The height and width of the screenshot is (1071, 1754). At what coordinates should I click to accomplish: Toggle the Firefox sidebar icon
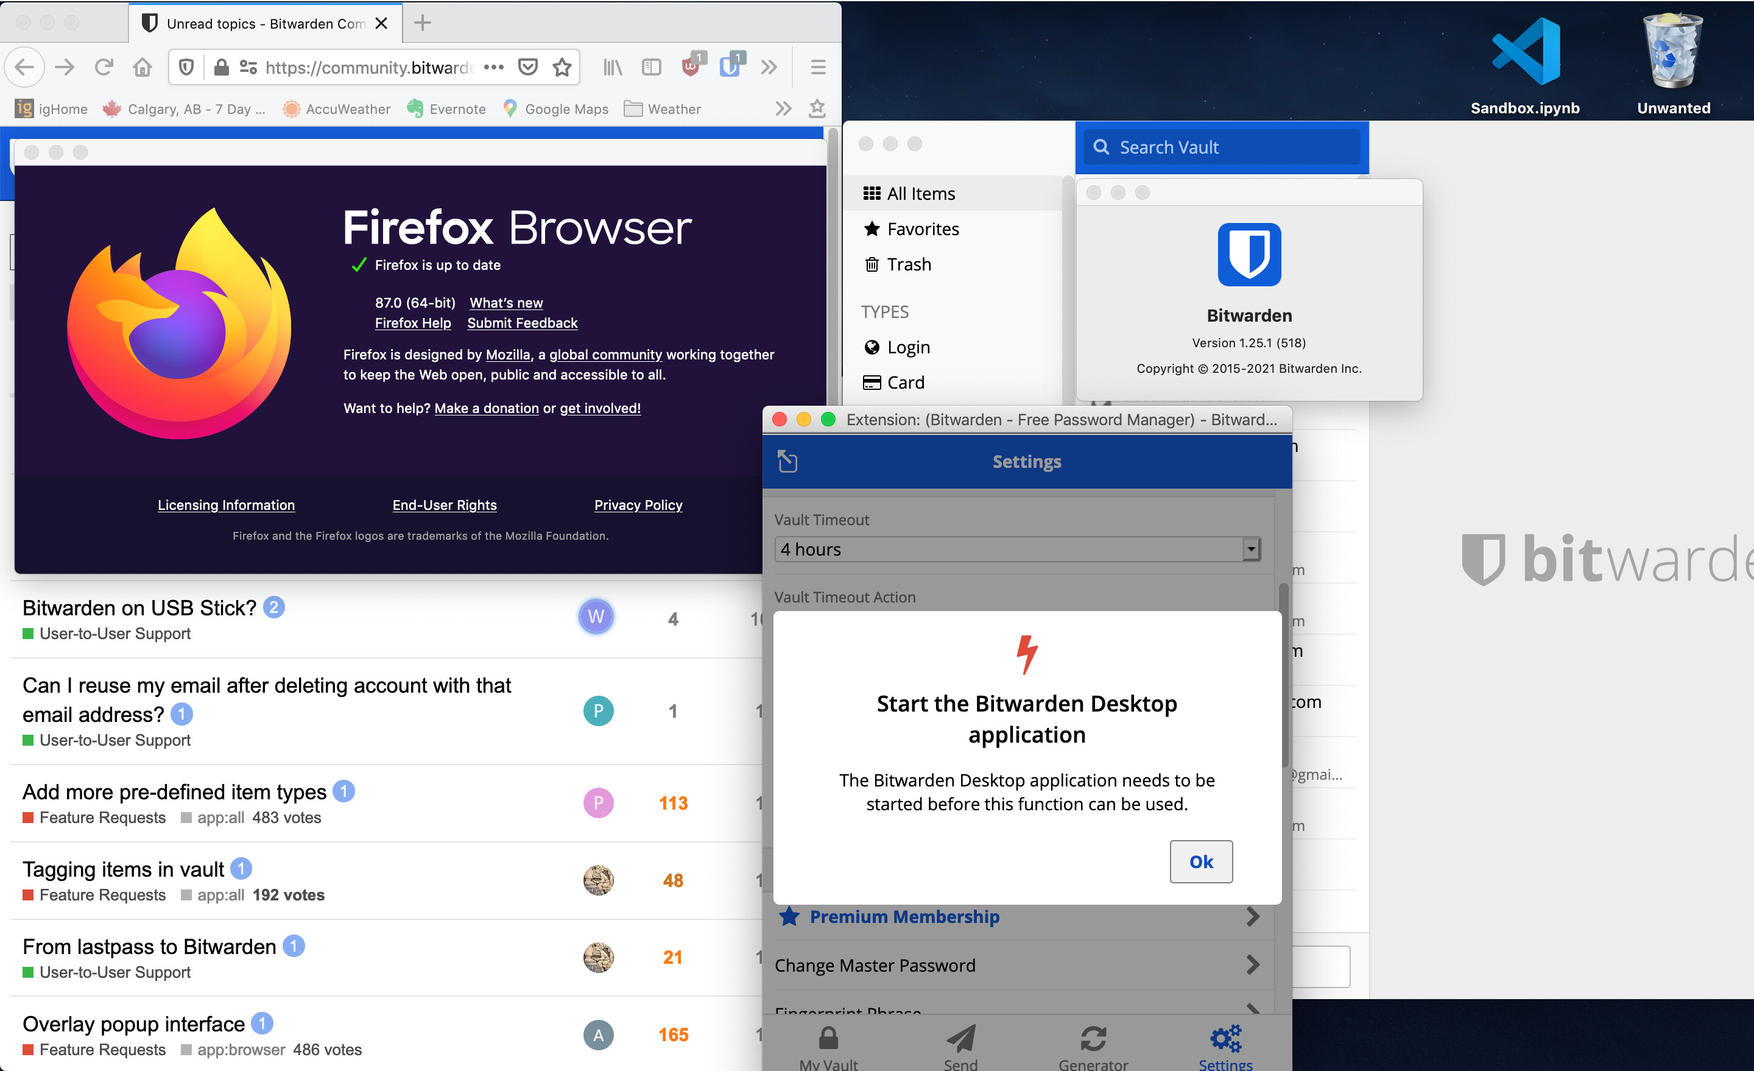[651, 67]
